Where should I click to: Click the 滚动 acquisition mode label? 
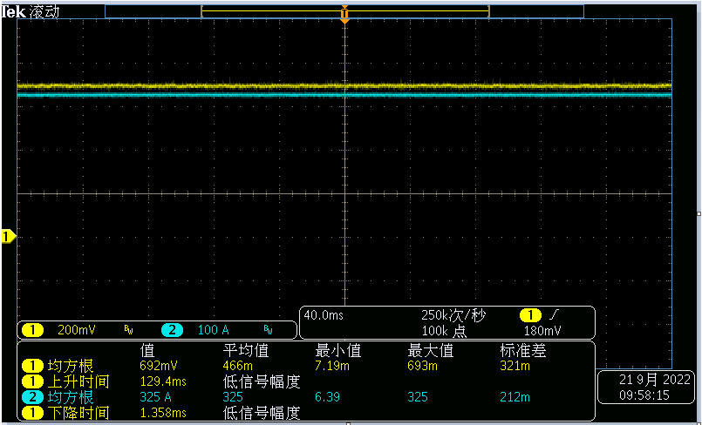tap(44, 12)
